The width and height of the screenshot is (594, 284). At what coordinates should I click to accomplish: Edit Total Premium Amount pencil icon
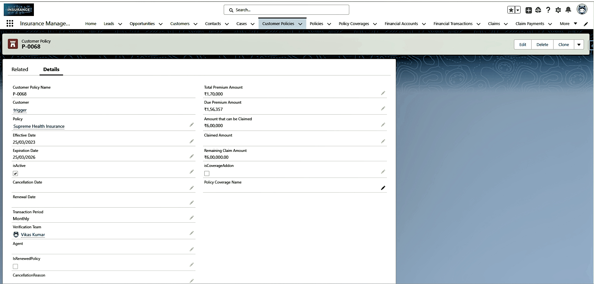click(x=383, y=93)
